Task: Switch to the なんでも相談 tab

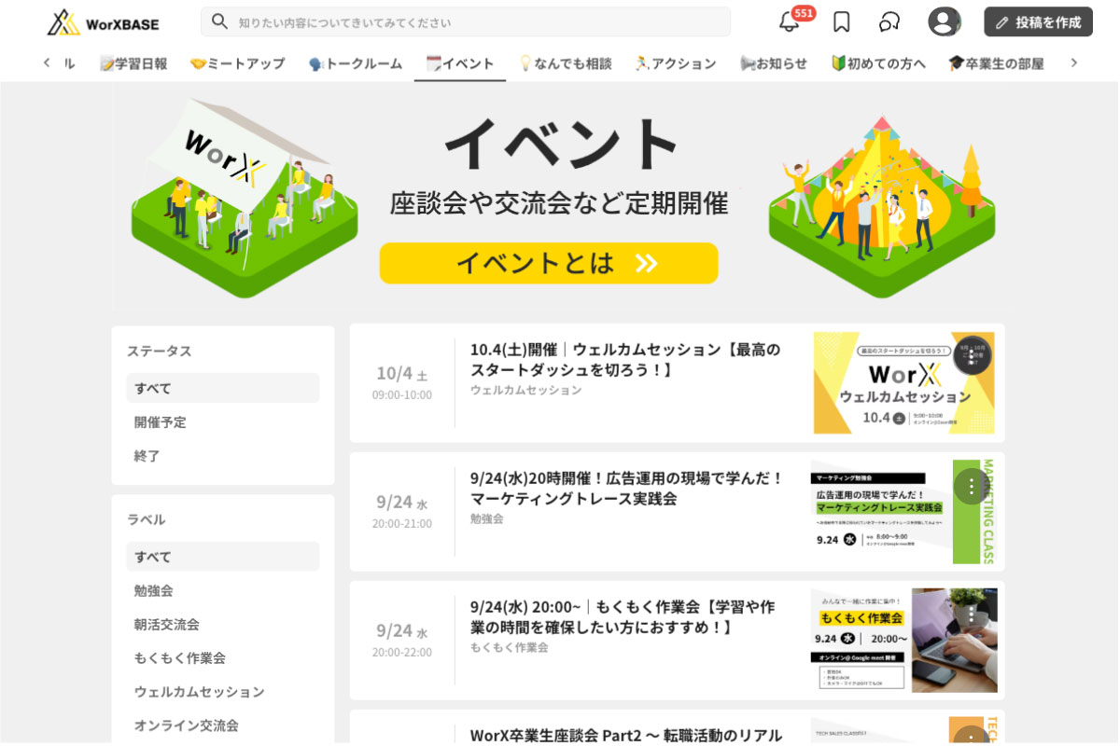Action: (x=566, y=63)
